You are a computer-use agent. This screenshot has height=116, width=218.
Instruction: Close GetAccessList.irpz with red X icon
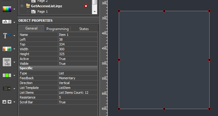tap(86, 6)
